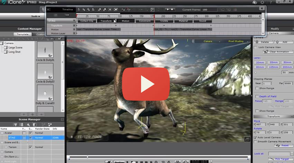The width and height of the screenshot is (294, 163).
Task: Open the Tools dropdown menu
Action: pos(36,17)
